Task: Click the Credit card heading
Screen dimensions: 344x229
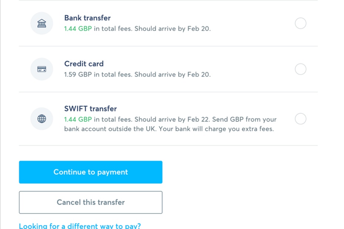Action: 84,64
